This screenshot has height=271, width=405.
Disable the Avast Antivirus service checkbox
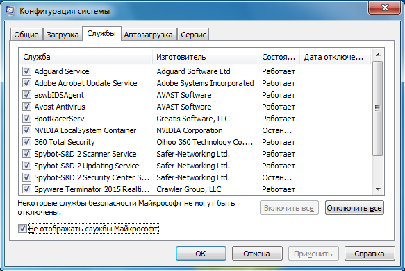click(x=26, y=107)
